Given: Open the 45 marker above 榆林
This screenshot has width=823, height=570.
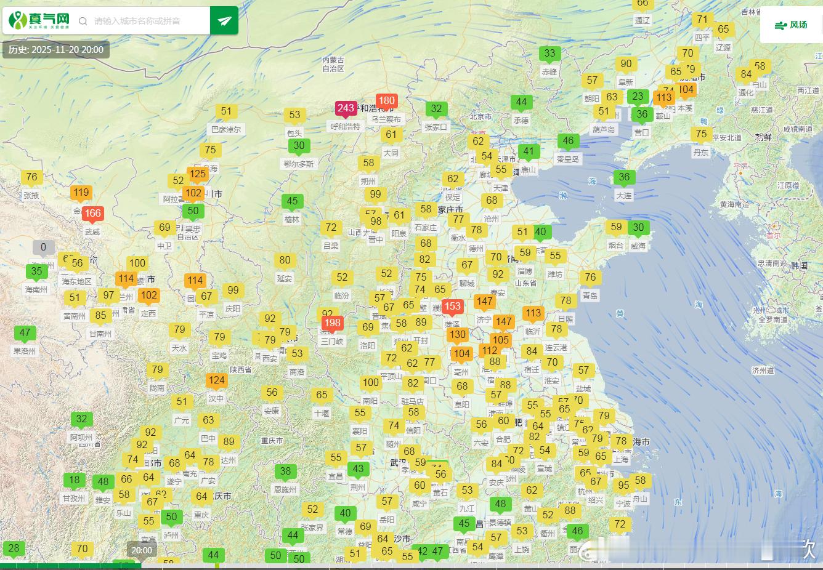Looking at the screenshot, I should 292,201.
